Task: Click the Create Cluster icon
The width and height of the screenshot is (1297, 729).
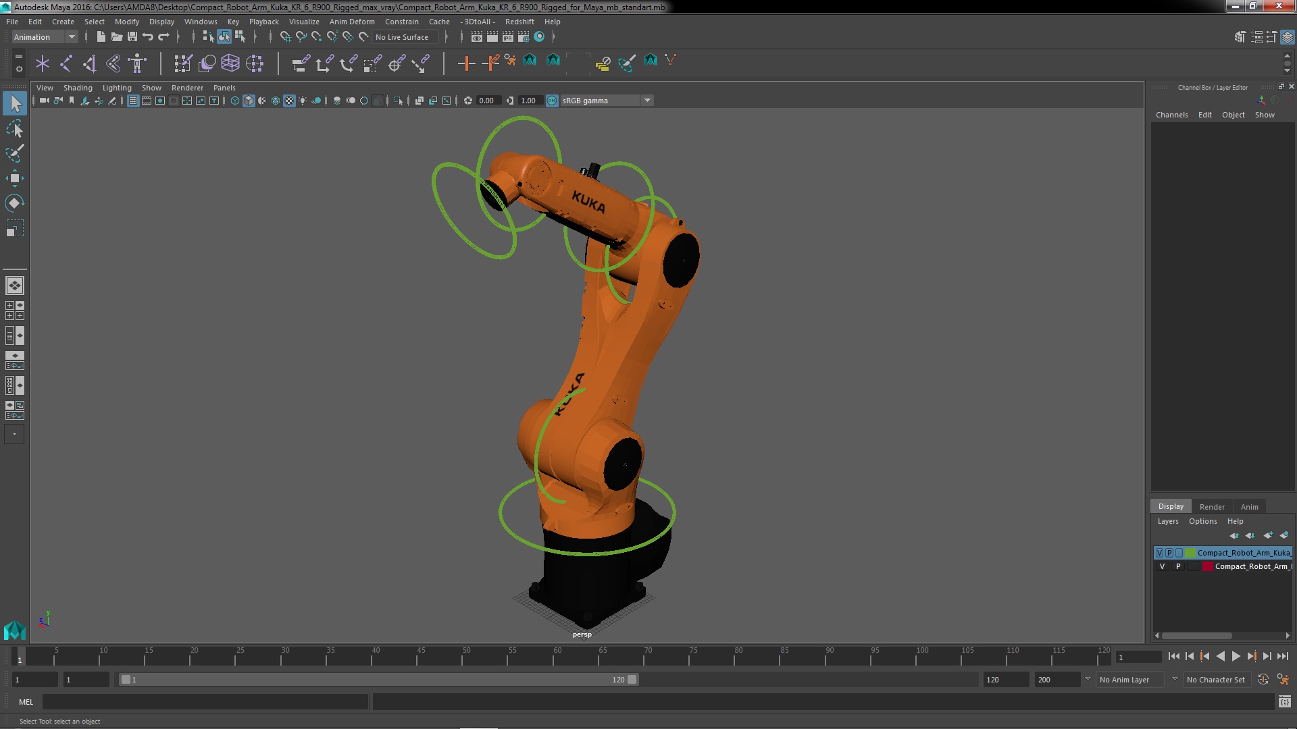Action: pos(255,63)
